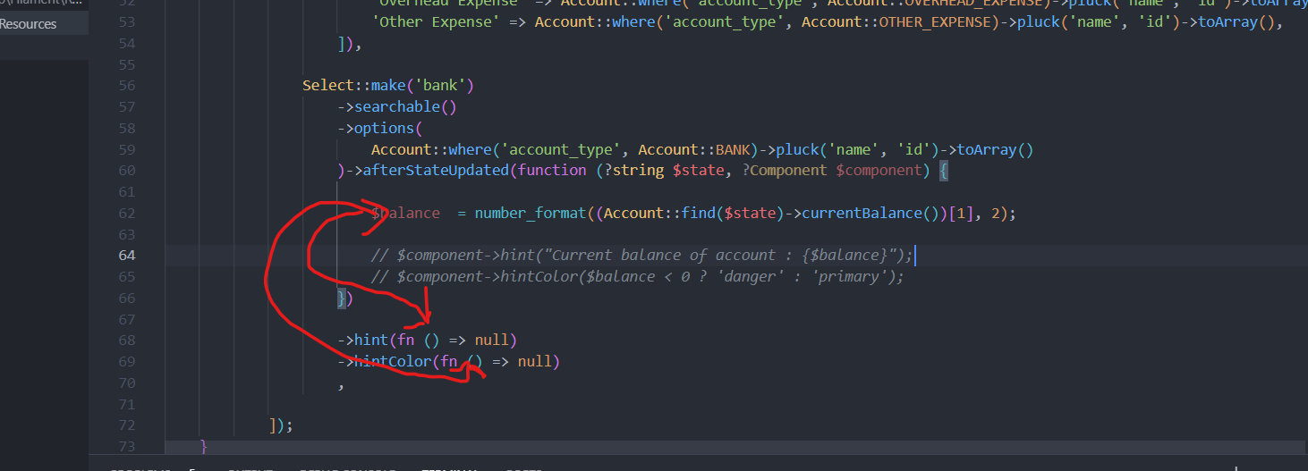This screenshot has width=1308, height=471.
Task: Click line number 72 in the gutter
Action: [x=126, y=425]
